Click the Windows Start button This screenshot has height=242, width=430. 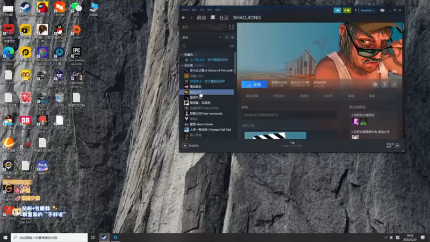tap(5, 238)
